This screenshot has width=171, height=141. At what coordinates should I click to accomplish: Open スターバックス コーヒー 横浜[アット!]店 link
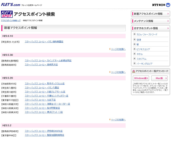44,112
